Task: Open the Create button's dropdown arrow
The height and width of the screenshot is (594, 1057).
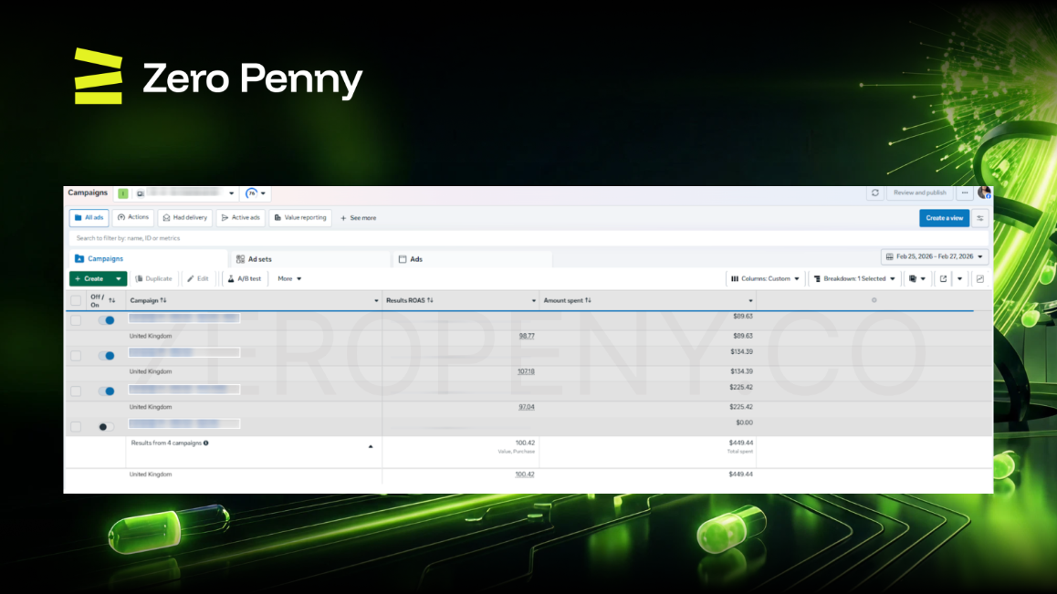Action: pos(118,278)
